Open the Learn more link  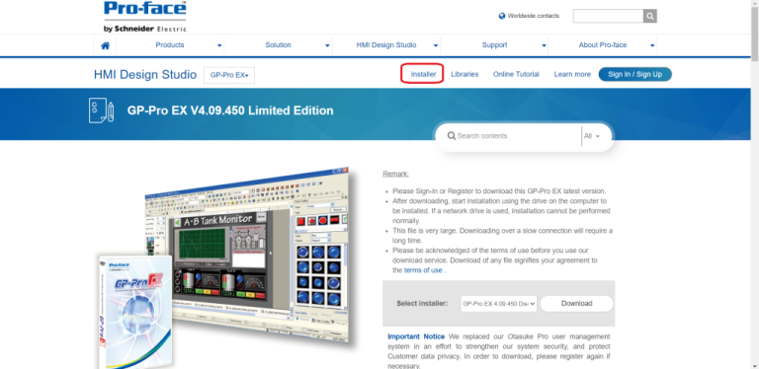[x=572, y=74]
